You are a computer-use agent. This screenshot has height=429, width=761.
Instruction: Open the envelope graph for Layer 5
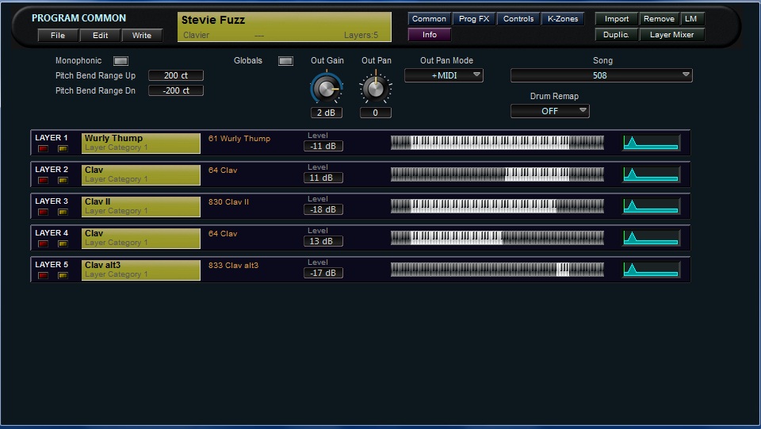(x=651, y=270)
